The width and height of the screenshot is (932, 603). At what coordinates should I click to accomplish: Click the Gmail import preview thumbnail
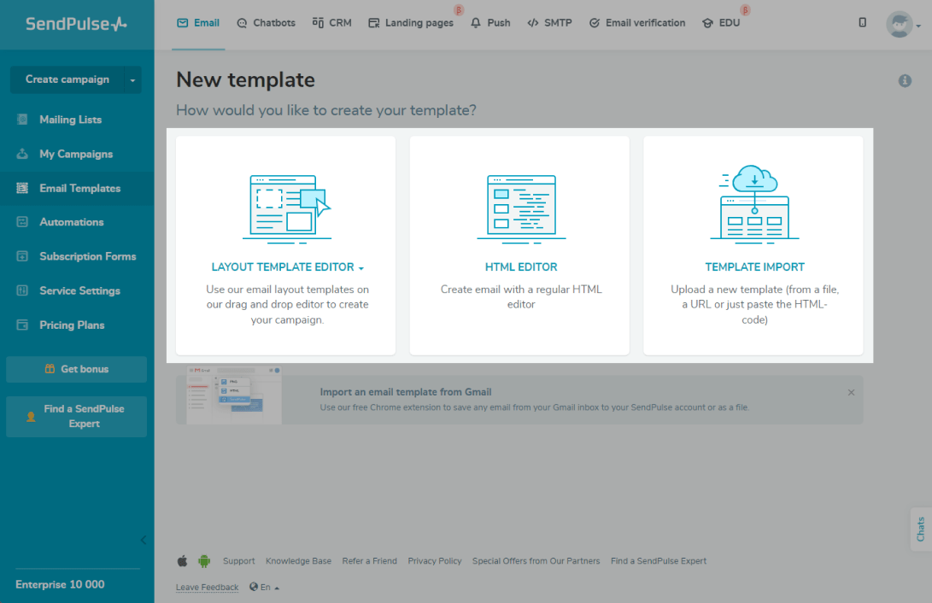(x=234, y=395)
